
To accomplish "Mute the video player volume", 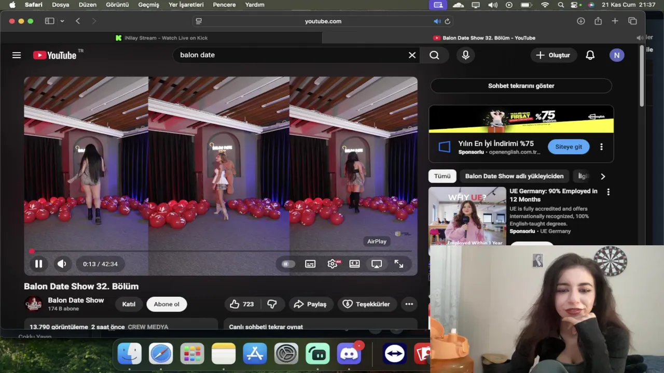I will [x=62, y=264].
